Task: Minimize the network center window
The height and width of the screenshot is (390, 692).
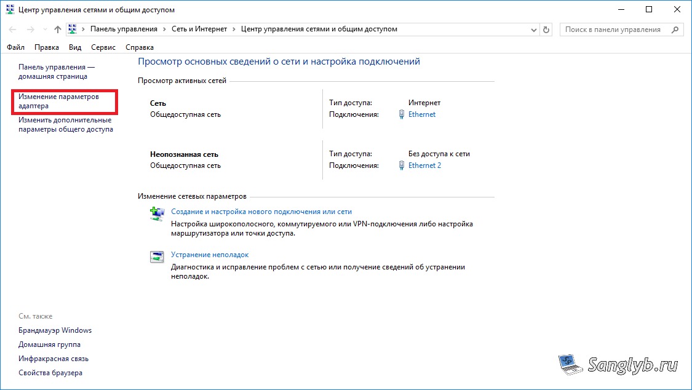Action: point(621,9)
